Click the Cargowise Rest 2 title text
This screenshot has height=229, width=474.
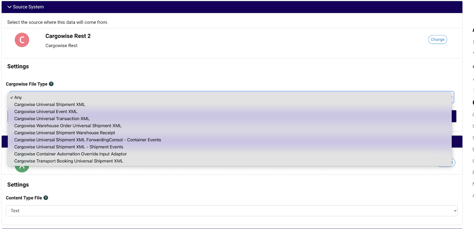(x=68, y=36)
